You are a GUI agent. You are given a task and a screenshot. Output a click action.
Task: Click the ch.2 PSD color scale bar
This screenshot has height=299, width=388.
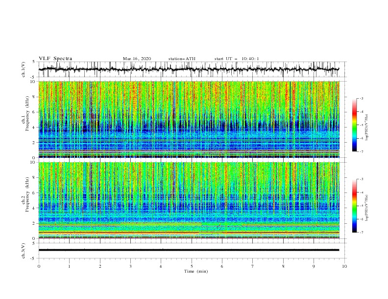(354, 206)
